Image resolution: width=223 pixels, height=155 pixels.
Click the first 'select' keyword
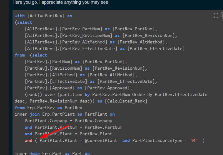25,22
